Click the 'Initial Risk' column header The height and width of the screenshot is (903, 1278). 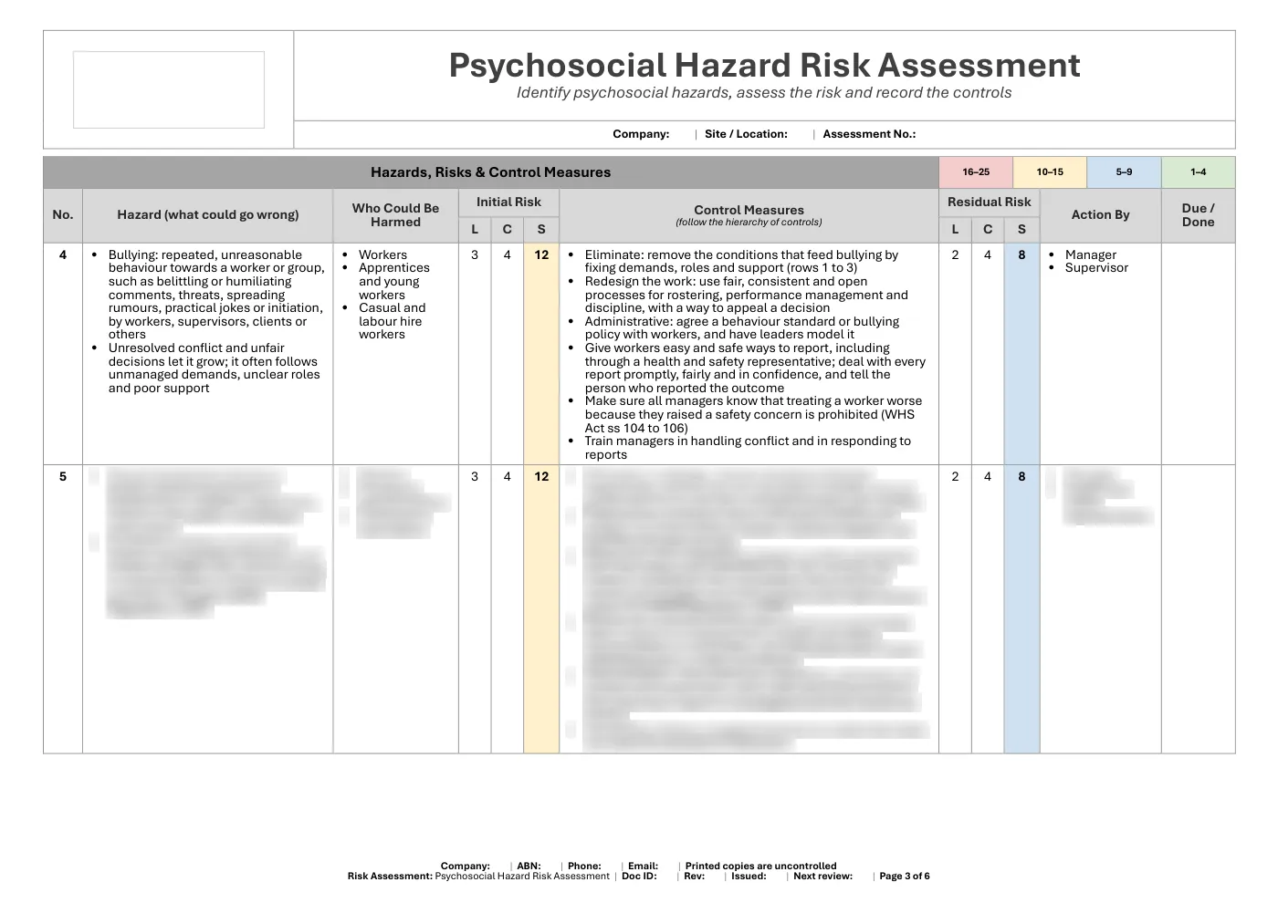pyautogui.click(x=508, y=202)
